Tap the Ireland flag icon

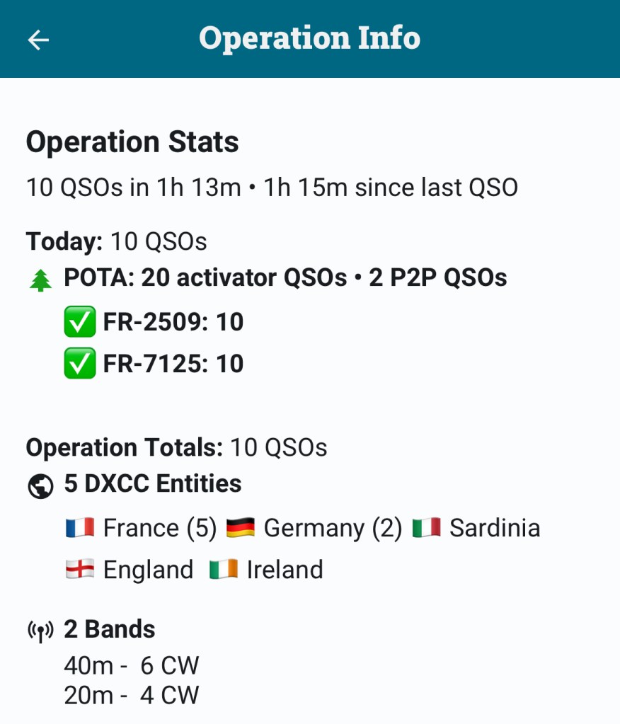point(224,570)
